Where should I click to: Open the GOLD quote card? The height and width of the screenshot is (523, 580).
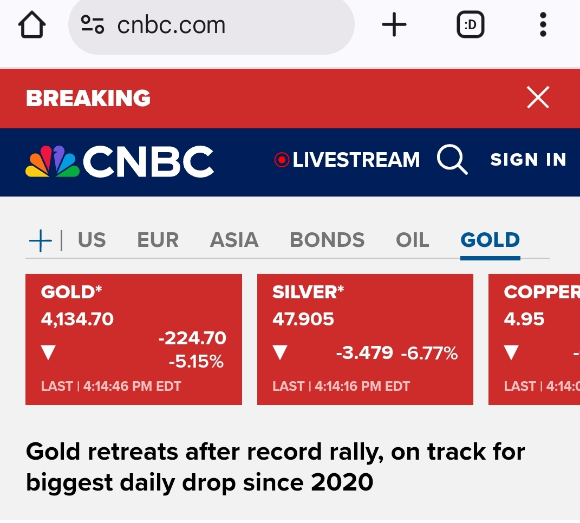pyautogui.click(x=133, y=339)
